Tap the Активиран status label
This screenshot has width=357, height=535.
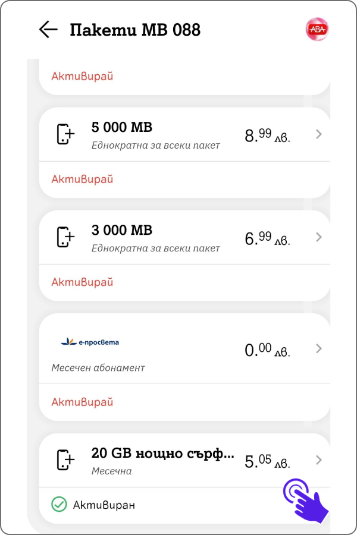(104, 505)
